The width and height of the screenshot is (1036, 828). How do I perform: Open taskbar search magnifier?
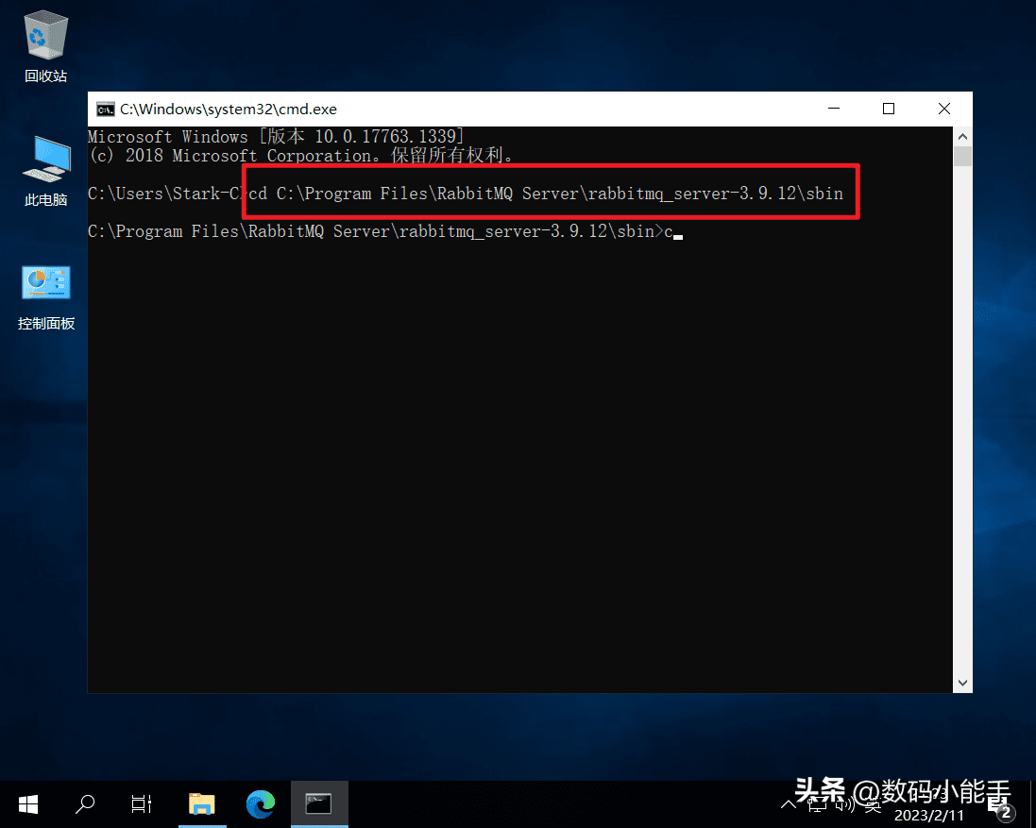pyautogui.click(x=85, y=804)
